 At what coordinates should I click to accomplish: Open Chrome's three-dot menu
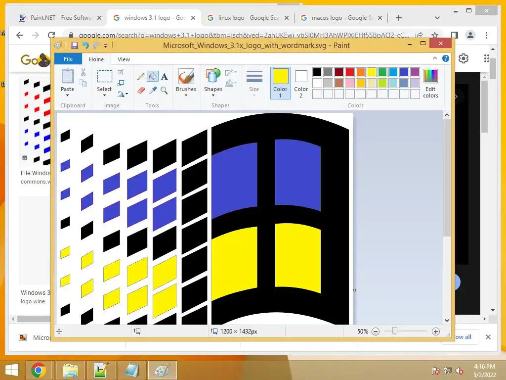(487, 35)
